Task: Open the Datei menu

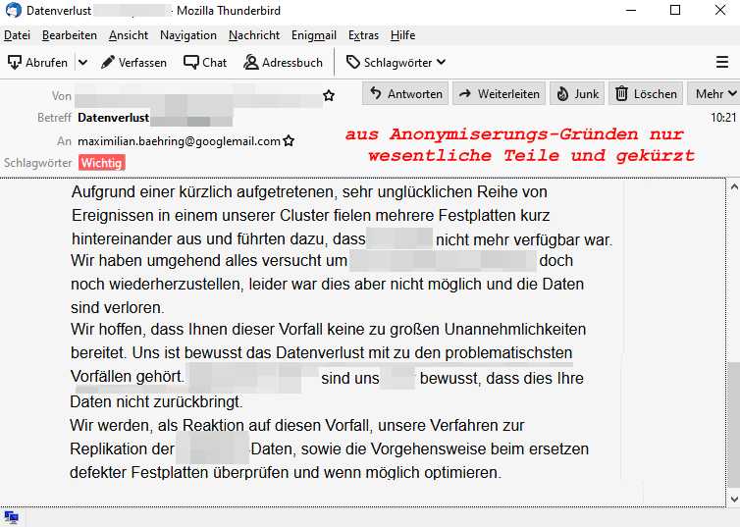Action: click(17, 35)
